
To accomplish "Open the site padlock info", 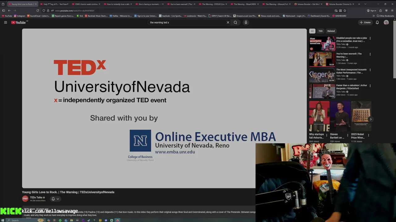I will [48, 10].
